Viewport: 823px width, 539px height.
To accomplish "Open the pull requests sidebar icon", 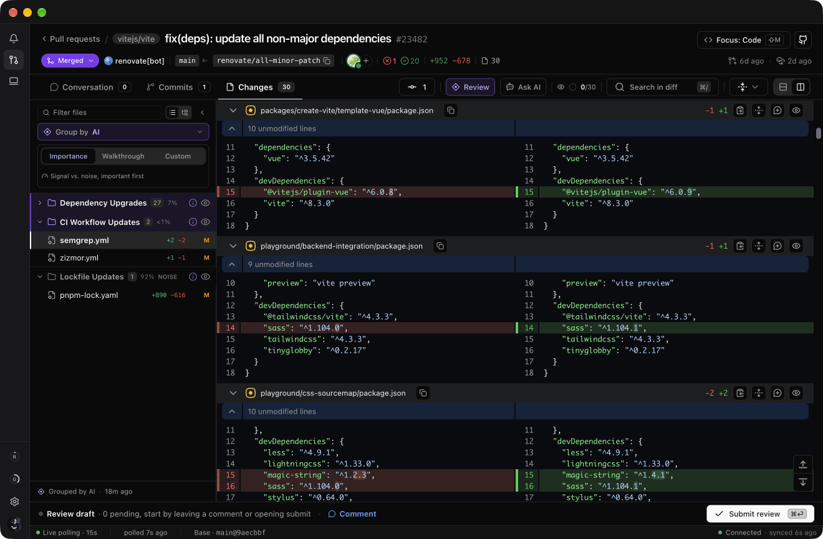I will pos(14,60).
